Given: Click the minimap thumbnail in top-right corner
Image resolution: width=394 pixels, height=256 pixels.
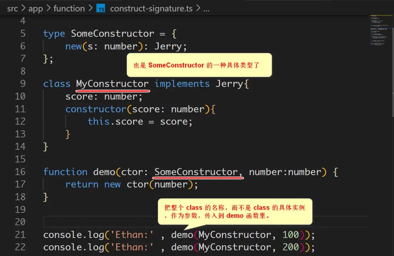Looking at the screenshot, I should pos(381,30).
